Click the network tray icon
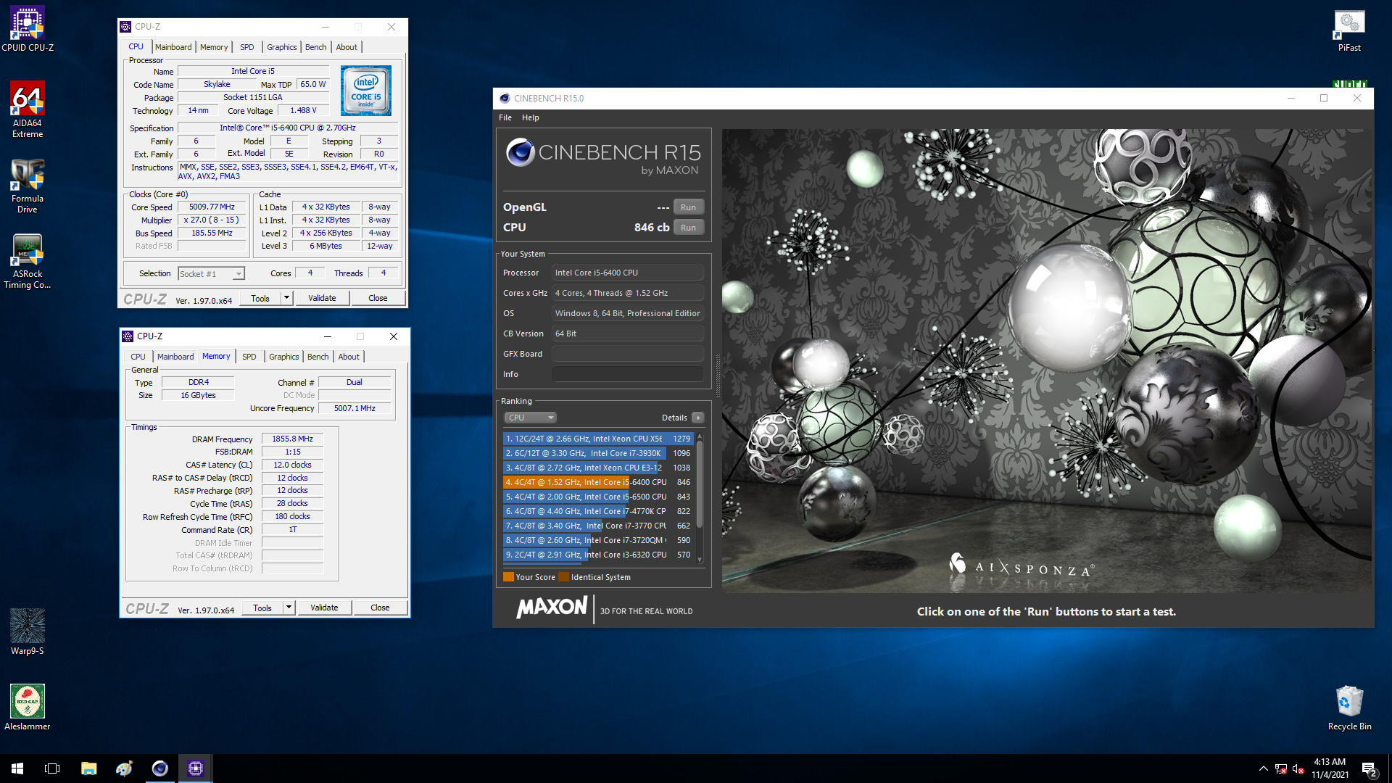The height and width of the screenshot is (783, 1392). pyautogui.click(x=1281, y=768)
